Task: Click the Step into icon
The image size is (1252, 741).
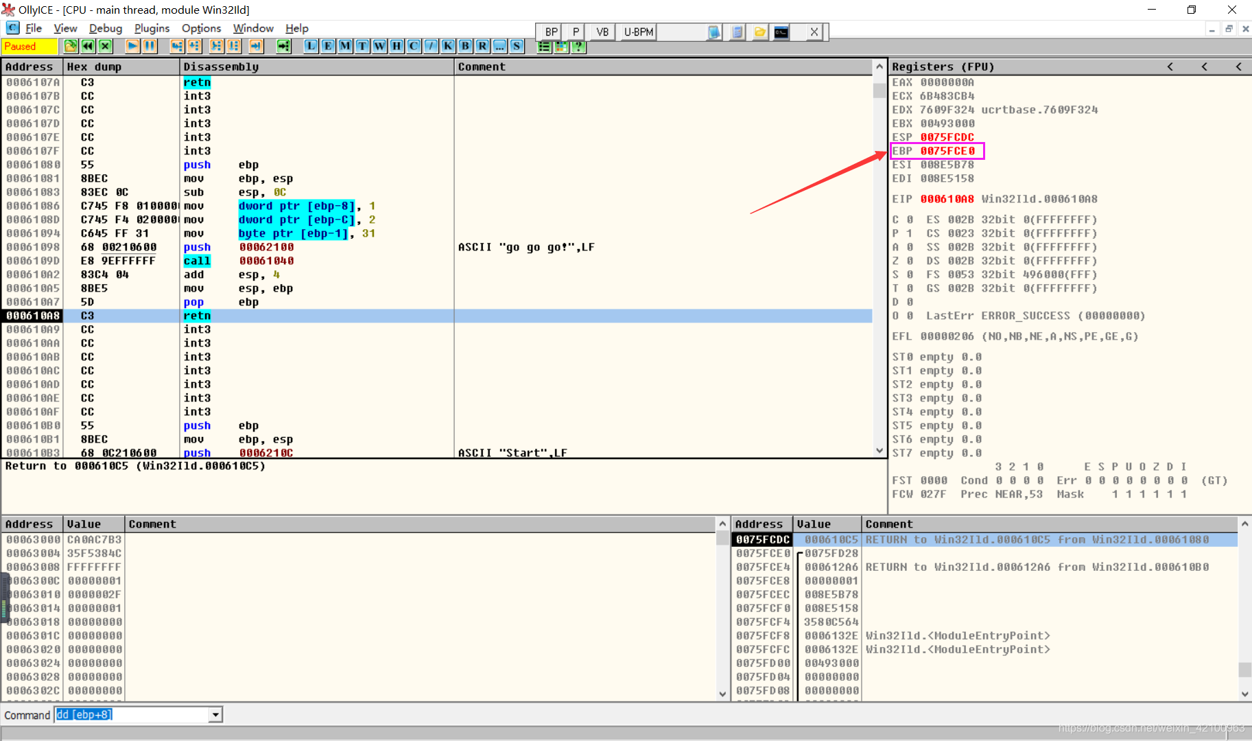Action: tap(177, 46)
